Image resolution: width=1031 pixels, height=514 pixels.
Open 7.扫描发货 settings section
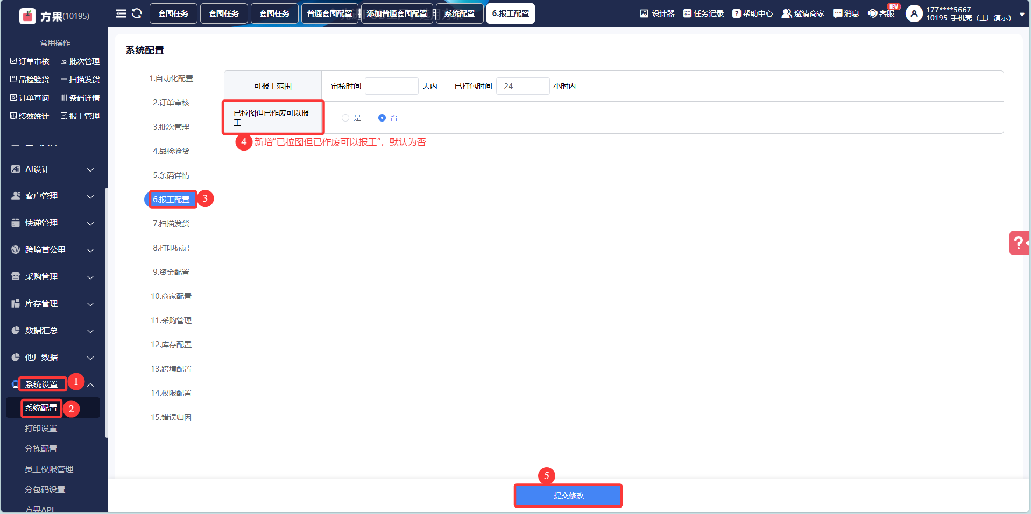click(171, 224)
